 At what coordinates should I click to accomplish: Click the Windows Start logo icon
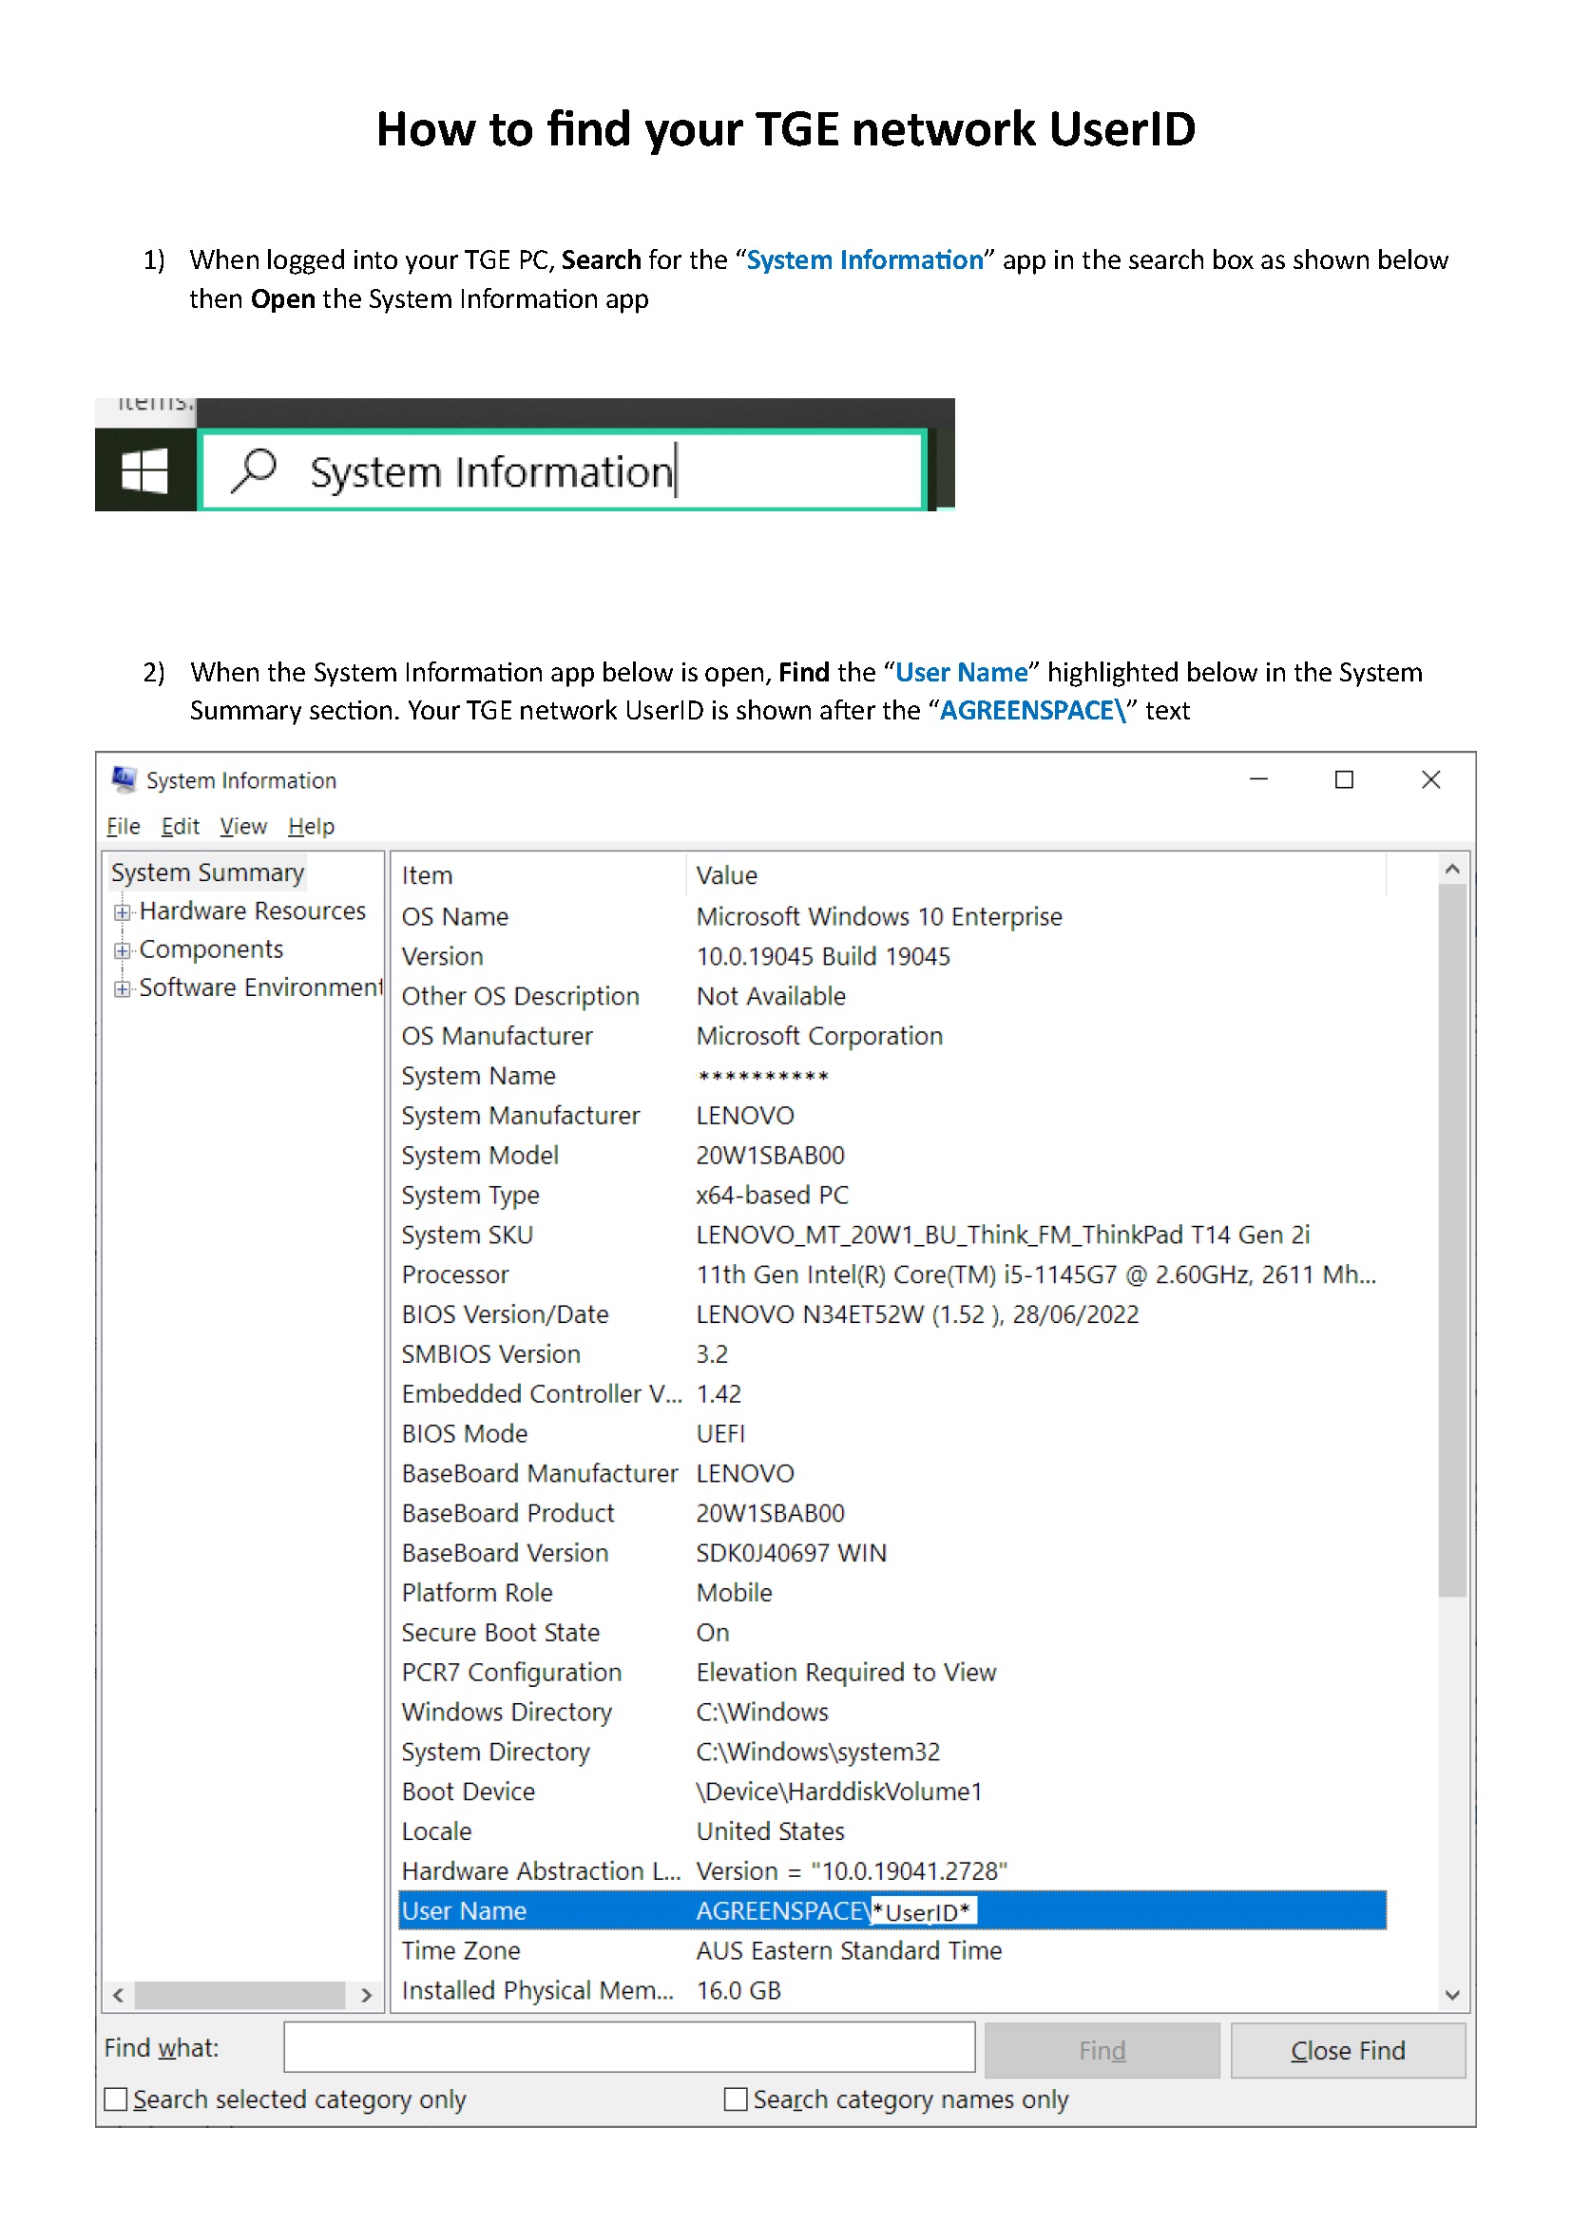[144, 471]
